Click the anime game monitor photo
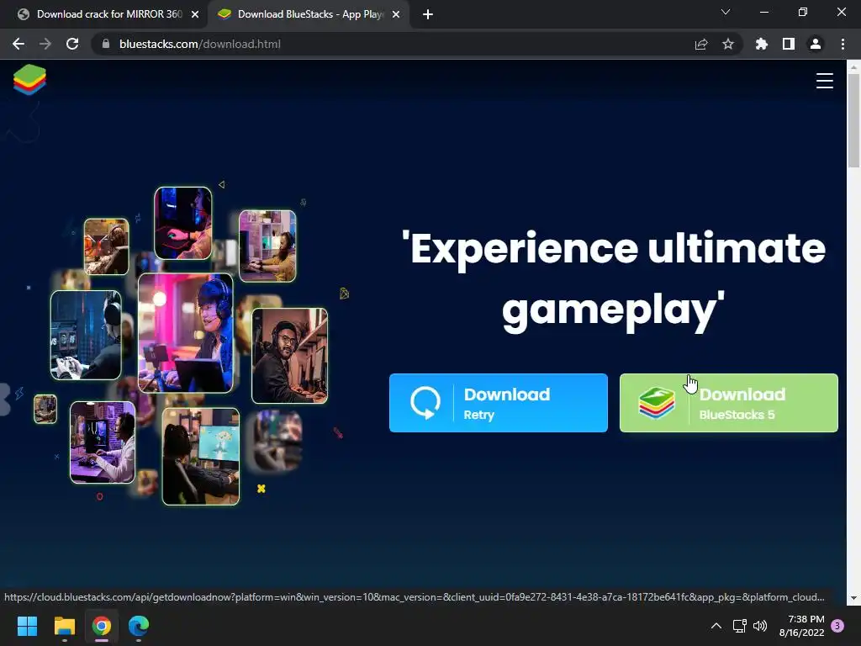Screen dimensions: 861x646 click(x=200, y=456)
